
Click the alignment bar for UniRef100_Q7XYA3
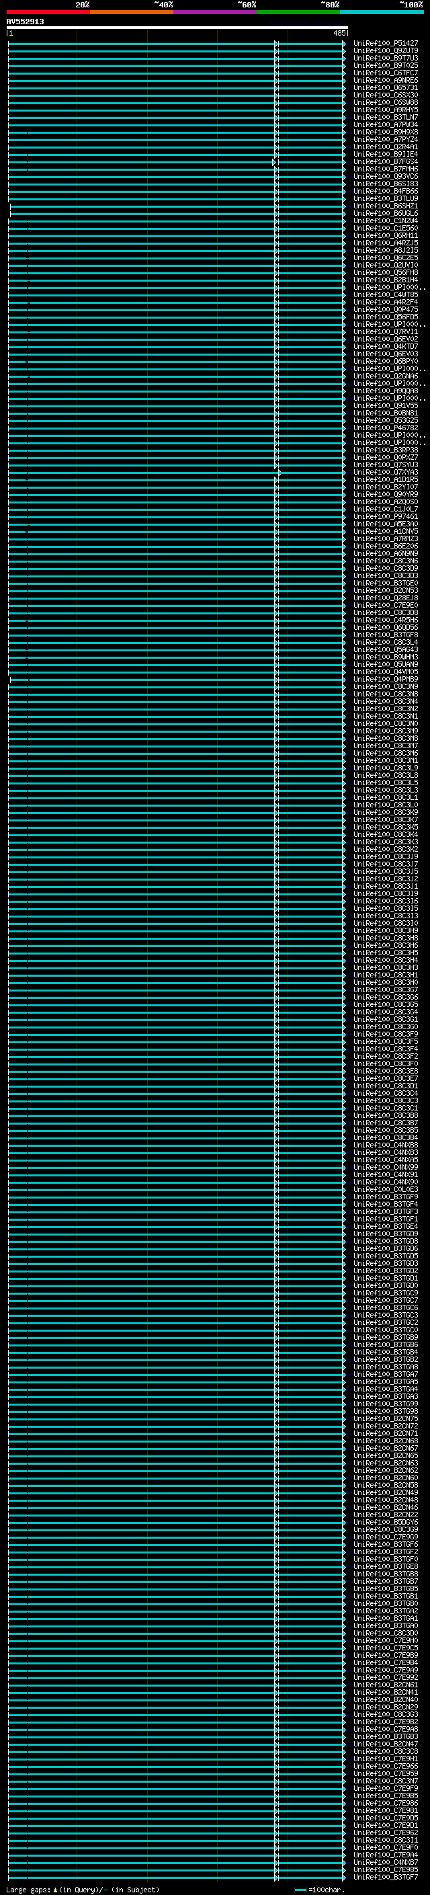[x=177, y=473]
